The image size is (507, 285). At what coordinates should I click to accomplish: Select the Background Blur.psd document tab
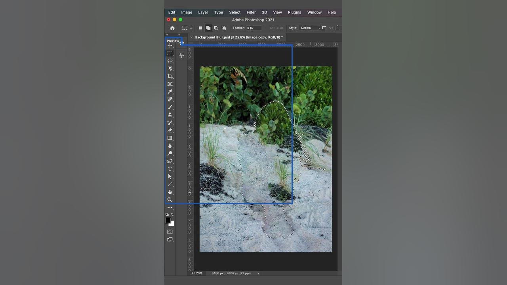[x=239, y=37]
